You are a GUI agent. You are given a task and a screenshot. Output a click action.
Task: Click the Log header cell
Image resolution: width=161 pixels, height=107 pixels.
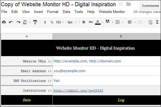[x=107, y=100]
